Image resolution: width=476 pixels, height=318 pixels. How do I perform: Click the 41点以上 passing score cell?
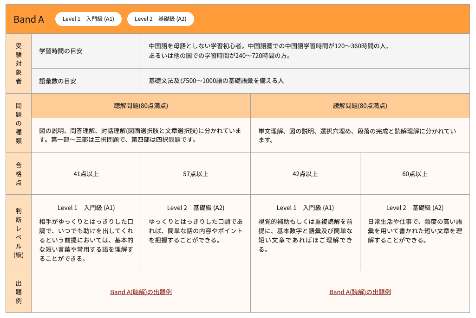coord(86,174)
